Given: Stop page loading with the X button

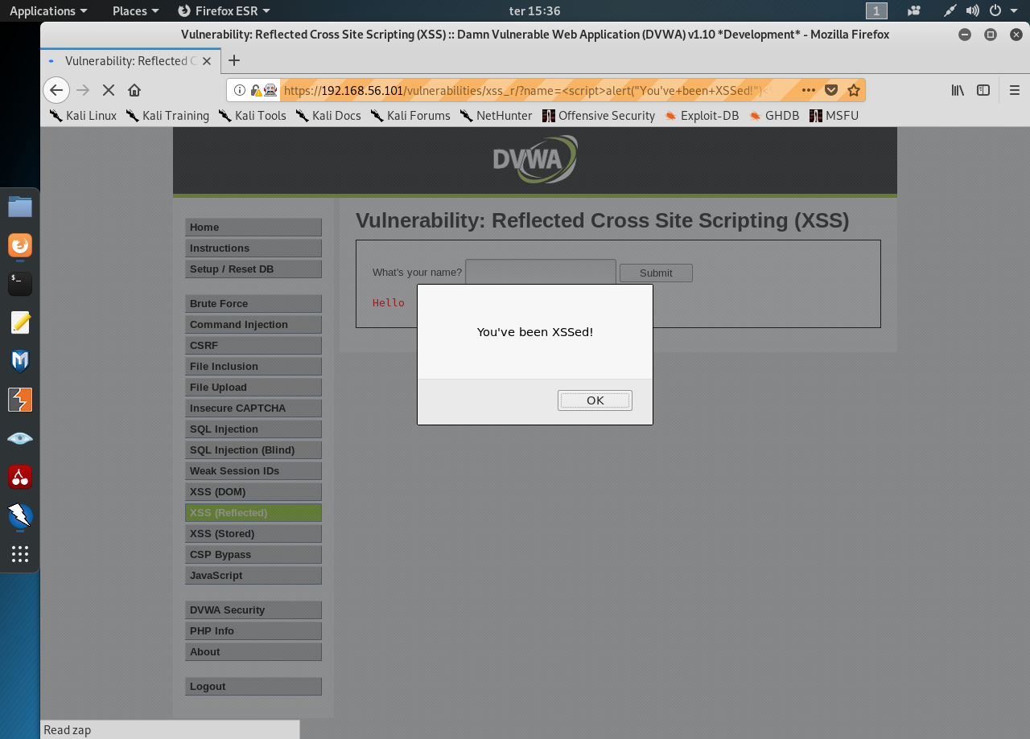Looking at the screenshot, I should click(x=109, y=90).
